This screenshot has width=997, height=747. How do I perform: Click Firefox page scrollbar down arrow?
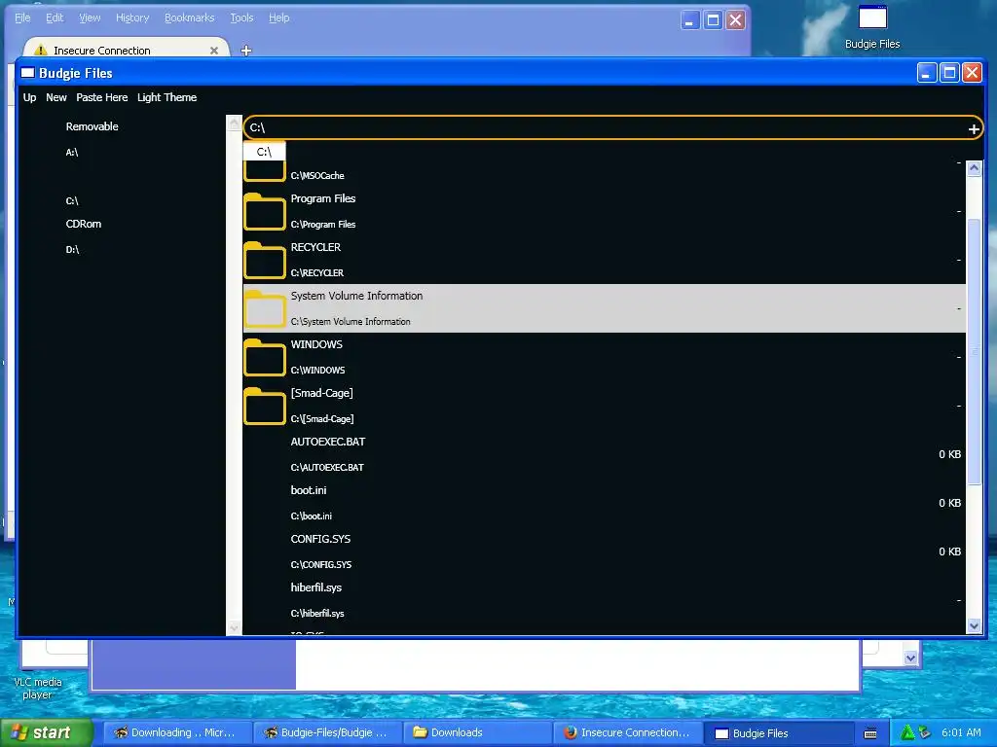pyautogui.click(x=910, y=658)
